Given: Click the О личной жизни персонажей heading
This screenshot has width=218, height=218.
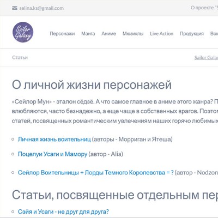Looking at the screenshot, I should pyautogui.click(x=92, y=85).
